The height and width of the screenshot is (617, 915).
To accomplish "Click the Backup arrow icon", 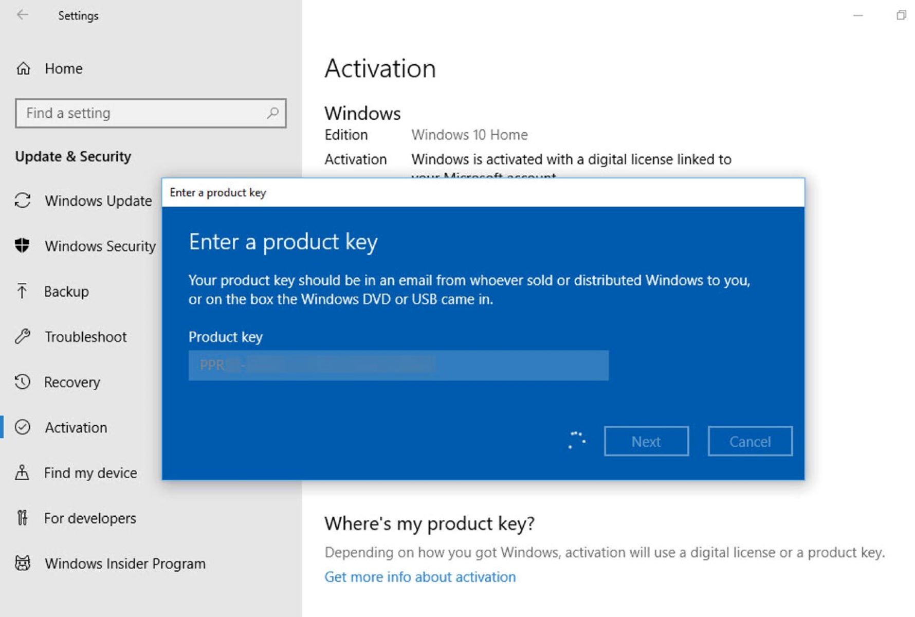I will (x=22, y=291).
